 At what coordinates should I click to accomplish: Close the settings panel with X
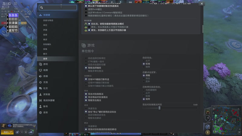[202, 4]
